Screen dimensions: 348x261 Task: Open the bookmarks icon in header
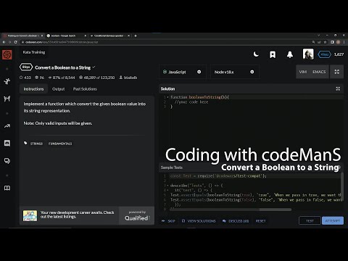click(273, 54)
